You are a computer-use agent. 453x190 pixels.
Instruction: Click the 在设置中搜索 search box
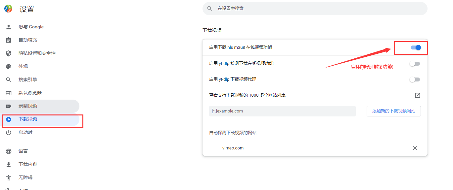click(314, 9)
